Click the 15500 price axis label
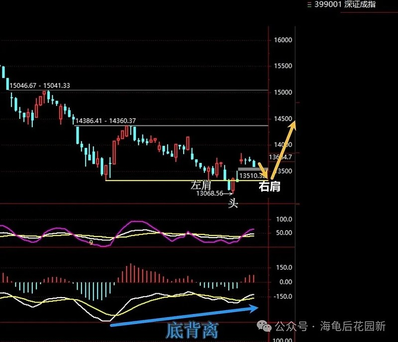398x342 pixels. [283, 66]
